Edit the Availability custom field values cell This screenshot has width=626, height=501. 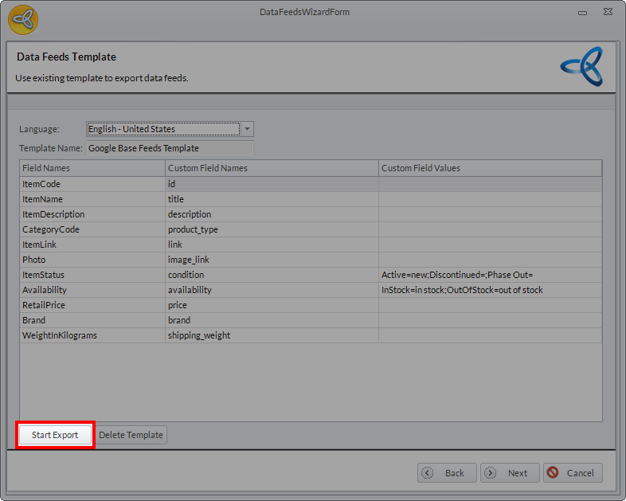tap(489, 290)
